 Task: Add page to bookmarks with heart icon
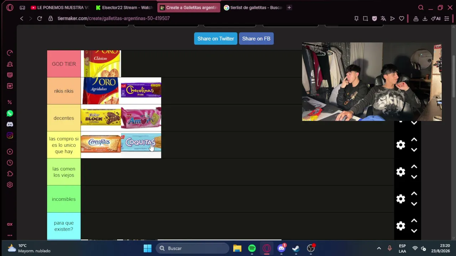(401, 18)
